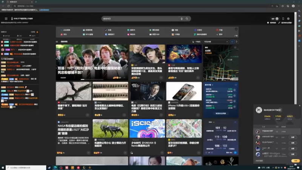Open the 抖音 quick link
The width and height of the screenshot is (302, 170).
(x=108, y=30)
